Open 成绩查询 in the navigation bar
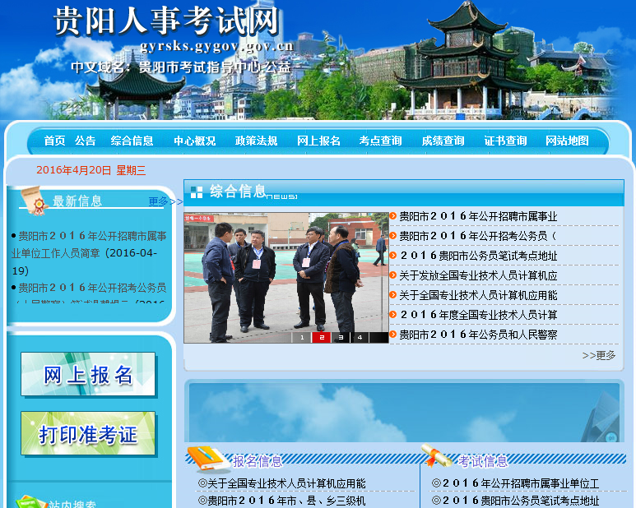 coord(443,141)
